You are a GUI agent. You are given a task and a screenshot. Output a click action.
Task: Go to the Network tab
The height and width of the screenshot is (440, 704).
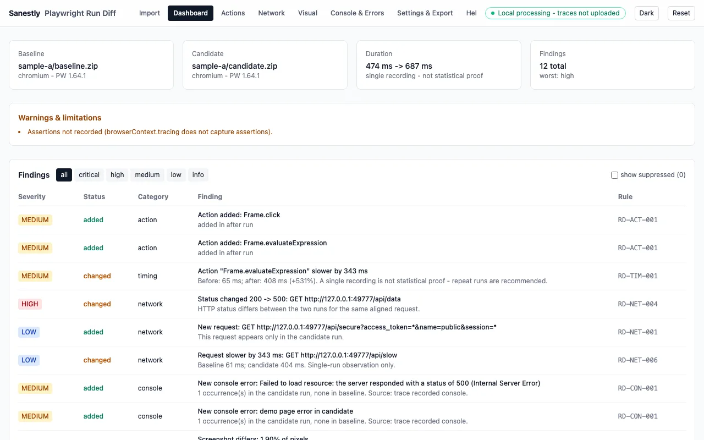click(272, 13)
